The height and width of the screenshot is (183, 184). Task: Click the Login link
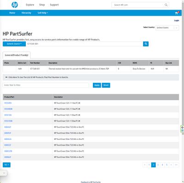coord(177,20)
